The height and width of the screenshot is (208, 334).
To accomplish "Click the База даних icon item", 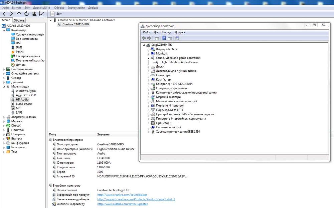I will [8, 147].
